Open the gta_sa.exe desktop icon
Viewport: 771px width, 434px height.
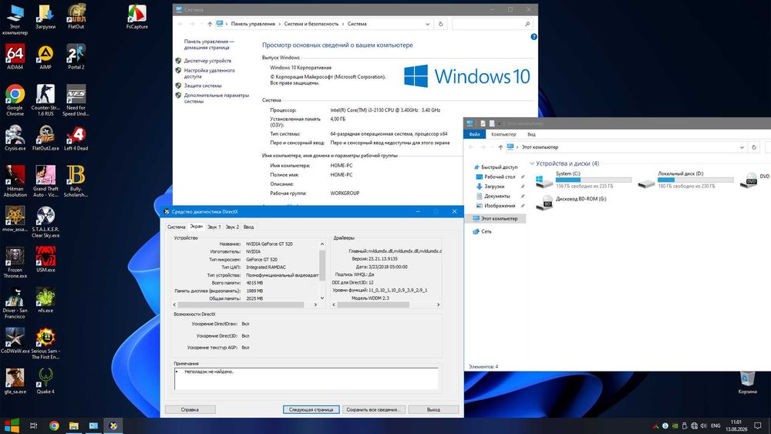(x=15, y=382)
